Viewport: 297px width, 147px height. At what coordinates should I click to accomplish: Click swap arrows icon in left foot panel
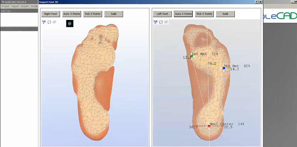tap(166, 22)
